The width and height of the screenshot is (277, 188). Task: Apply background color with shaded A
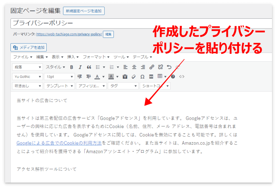[x=111, y=77]
